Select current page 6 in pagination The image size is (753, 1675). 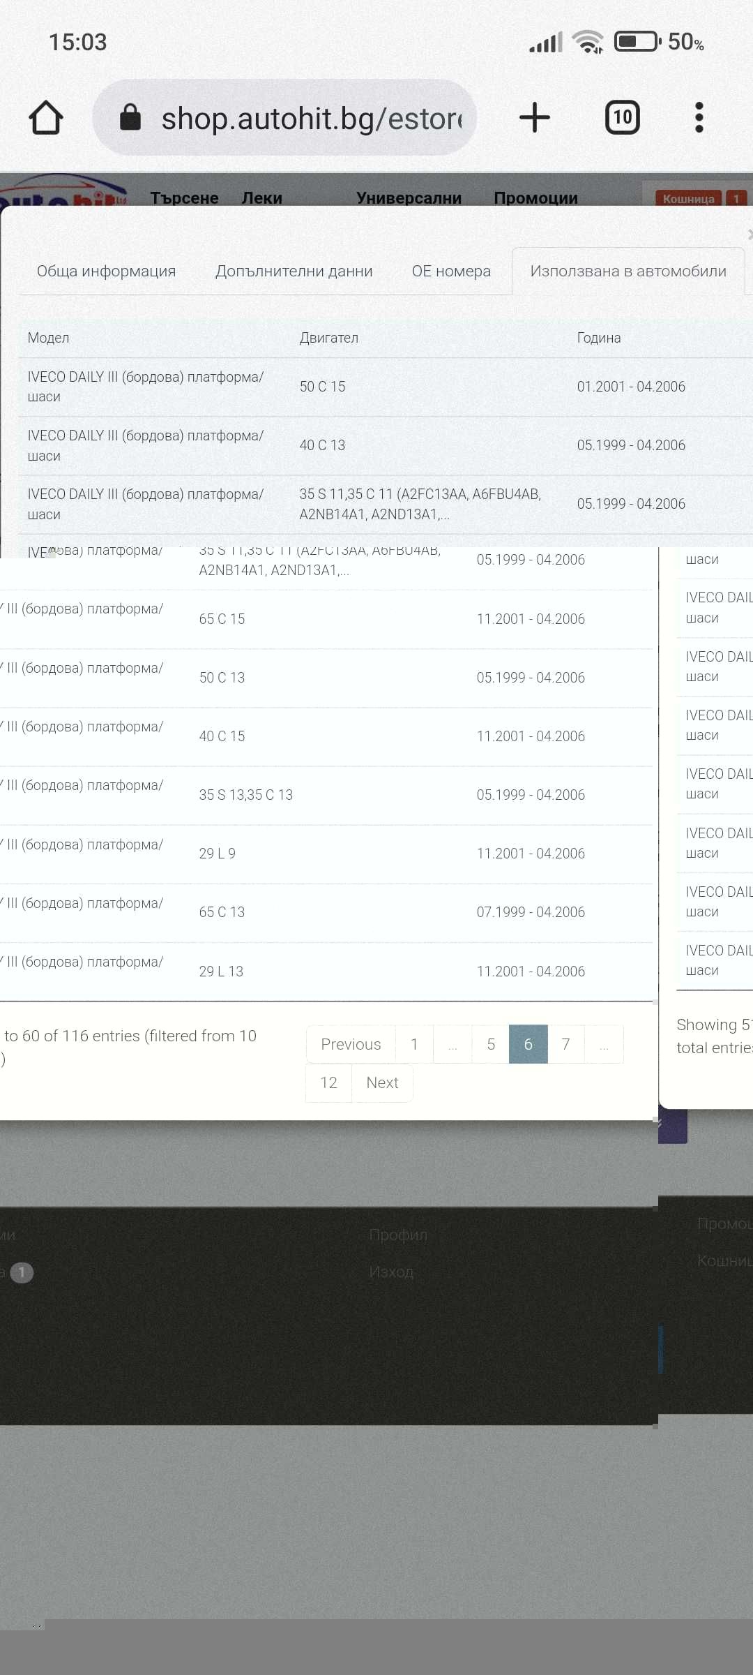click(528, 1044)
